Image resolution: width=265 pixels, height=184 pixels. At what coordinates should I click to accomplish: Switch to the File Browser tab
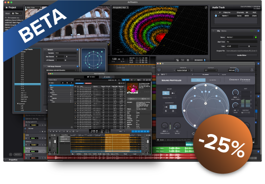pos(91,77)
